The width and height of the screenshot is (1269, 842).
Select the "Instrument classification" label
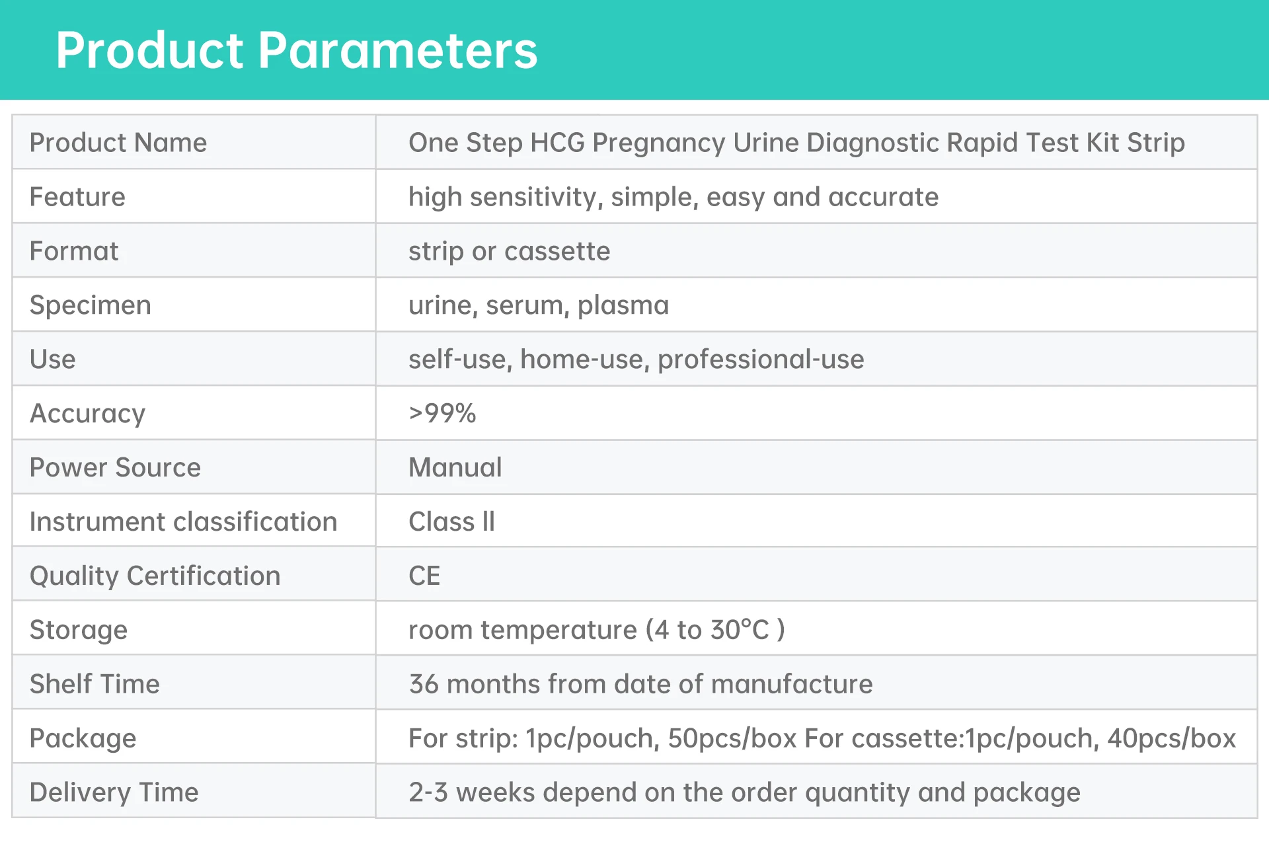(x=183, y=522)
